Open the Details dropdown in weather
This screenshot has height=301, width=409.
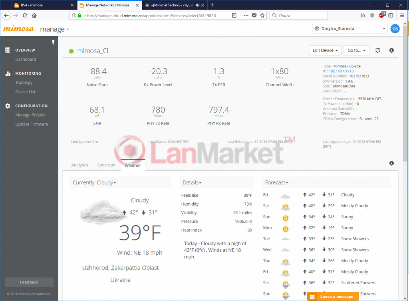pyautogui.click(x=192, y=183)
